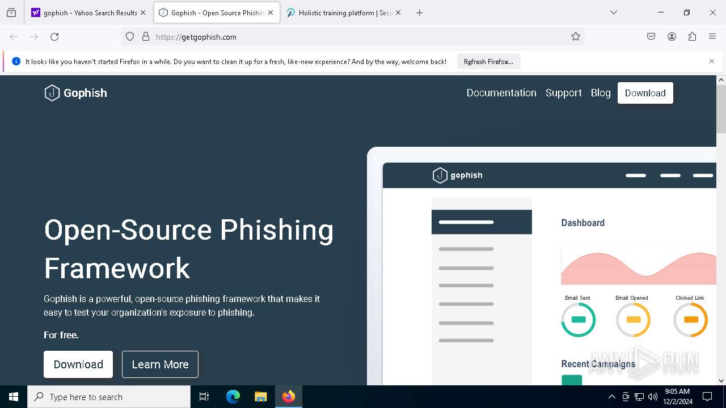The width and height of the screenshot is (726, 408).
Task: Launch Microsoft Edge from taskbar
Action: click(x=233, y=397)
